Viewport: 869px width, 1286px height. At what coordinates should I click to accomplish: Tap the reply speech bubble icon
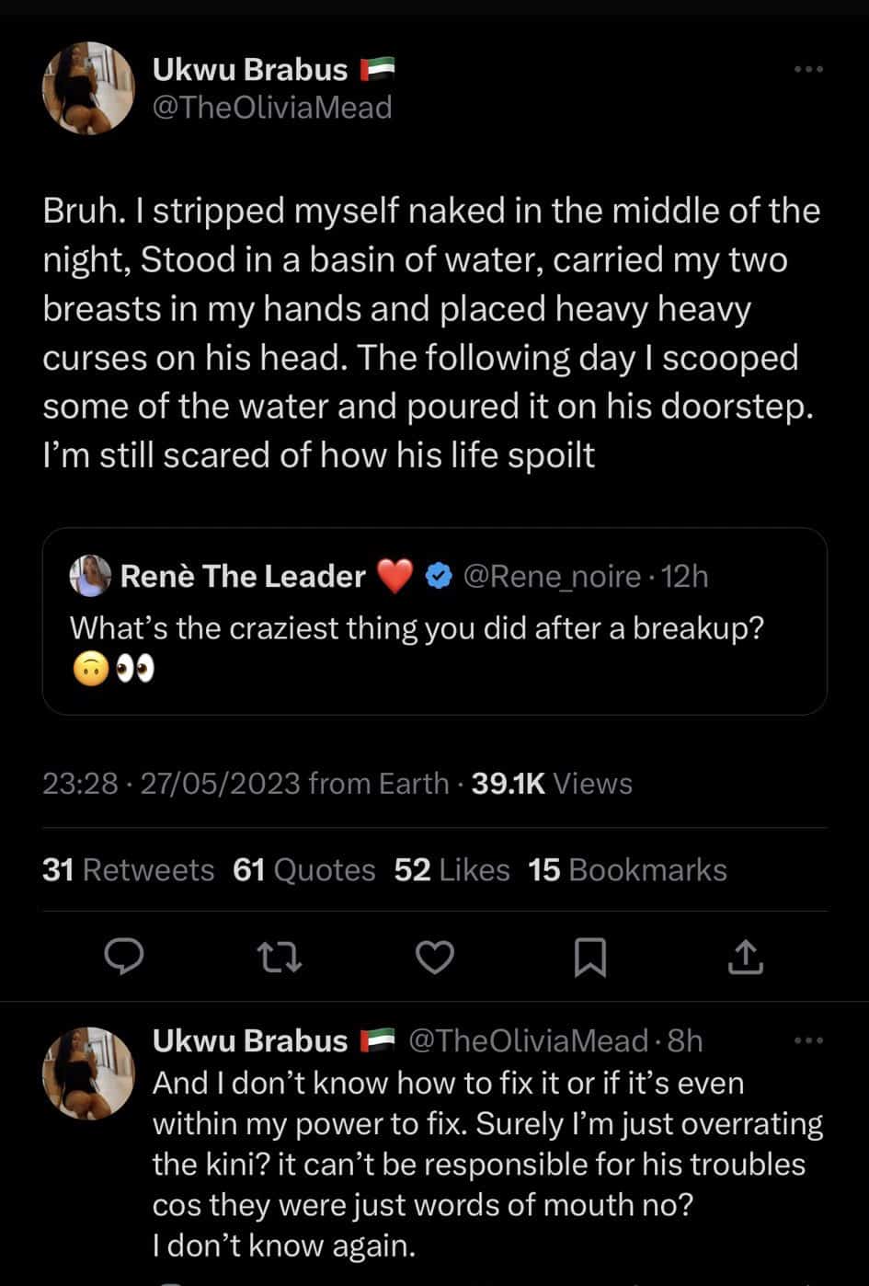coord(123,957)
